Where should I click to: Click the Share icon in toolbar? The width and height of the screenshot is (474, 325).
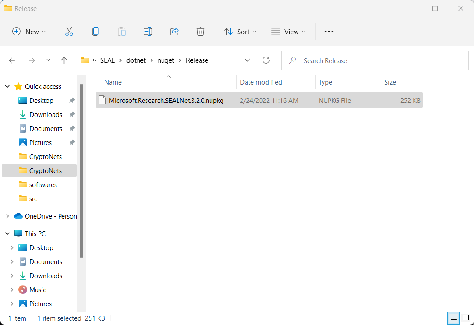click(174, 32)
